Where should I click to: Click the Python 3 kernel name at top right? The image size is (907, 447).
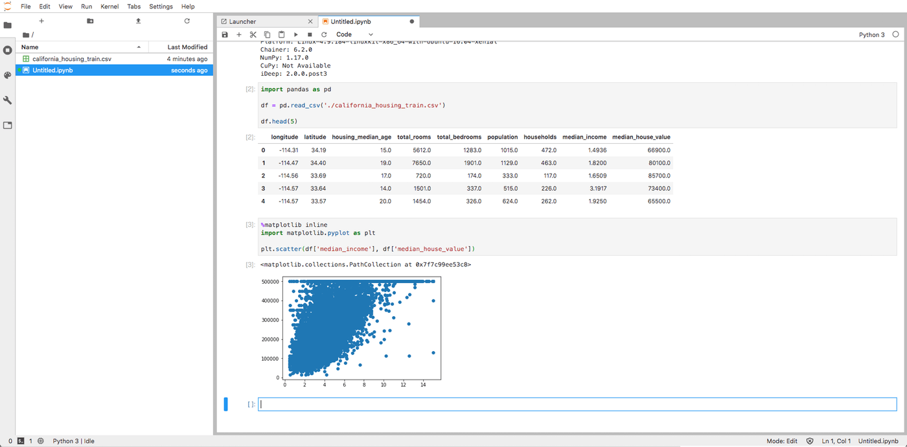tap(871, 35)
